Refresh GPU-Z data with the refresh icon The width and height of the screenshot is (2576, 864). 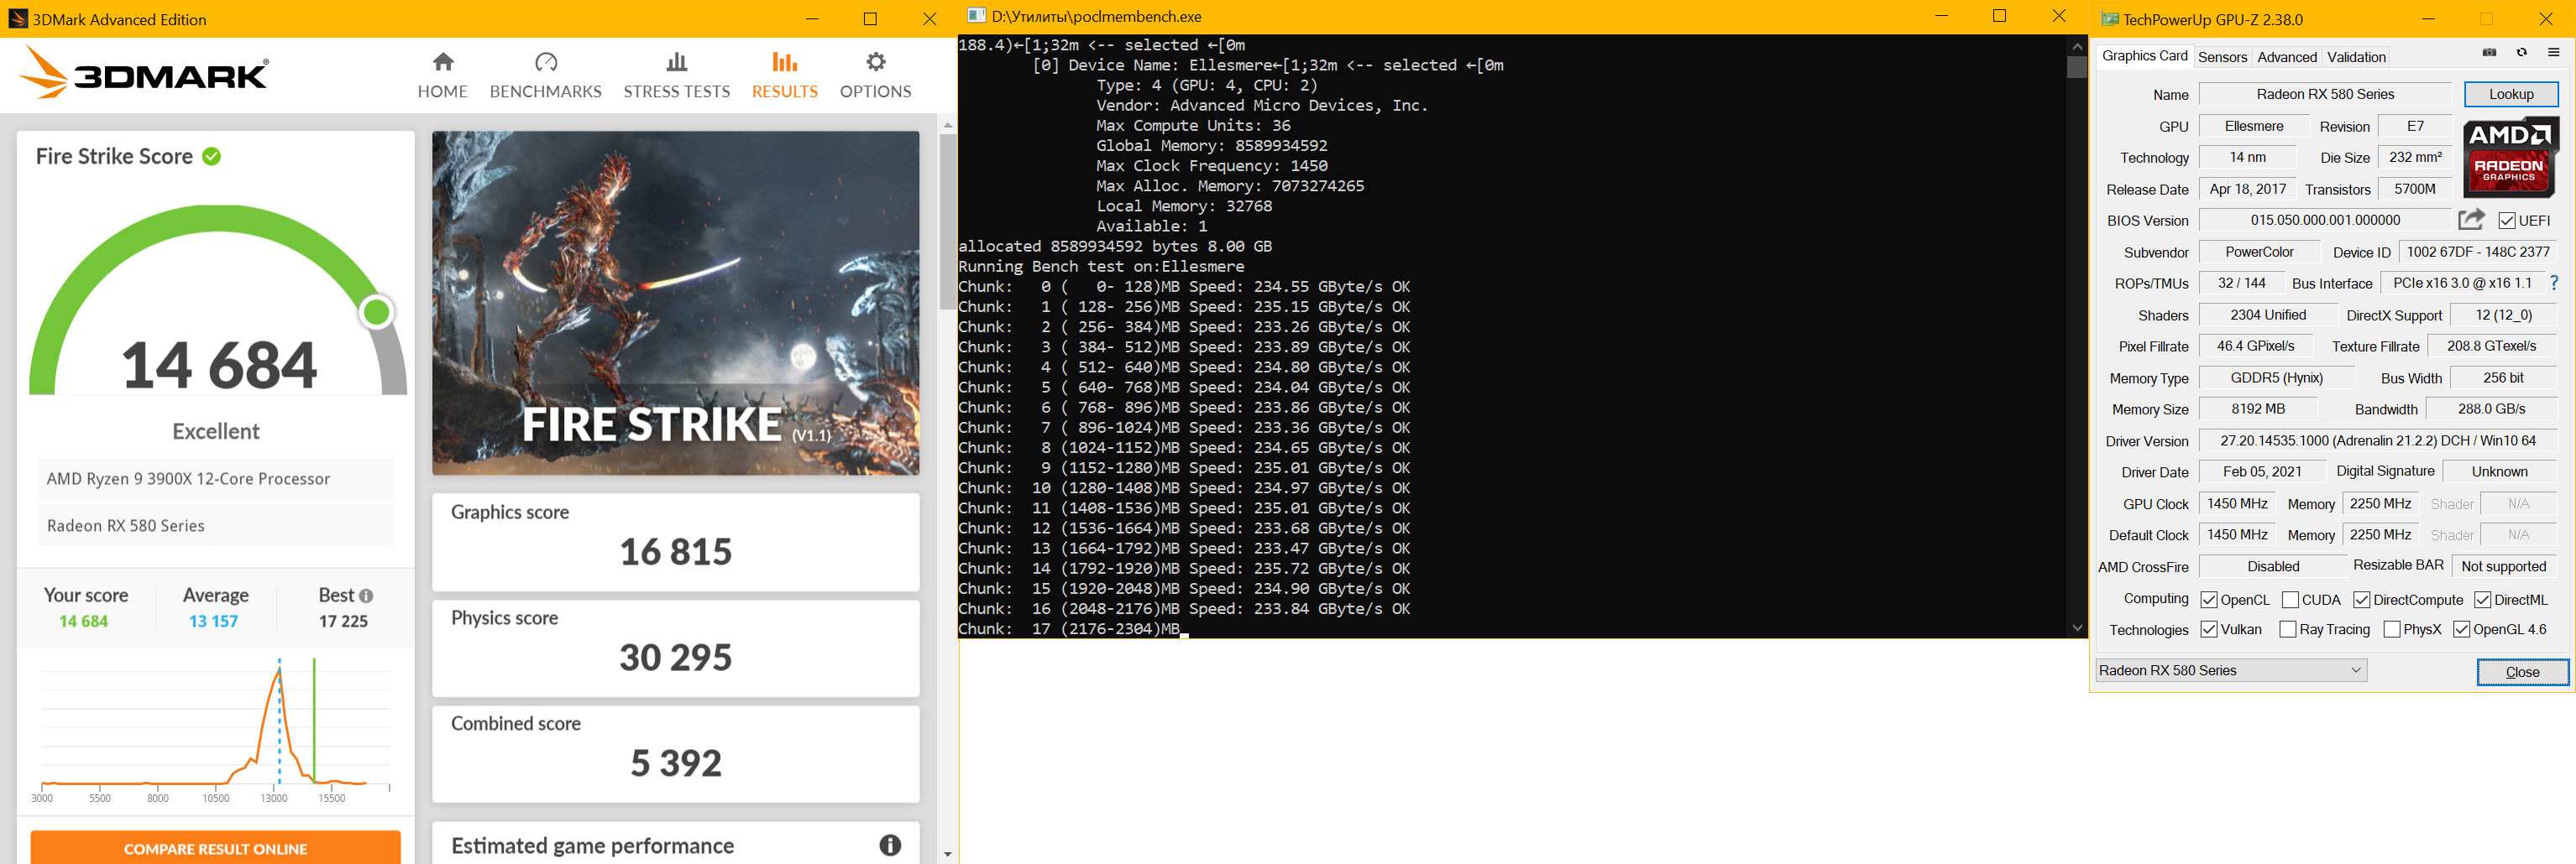pos(2521,53)
